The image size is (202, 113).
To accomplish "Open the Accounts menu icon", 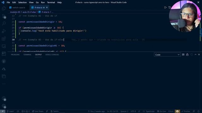I will point(4,98).
